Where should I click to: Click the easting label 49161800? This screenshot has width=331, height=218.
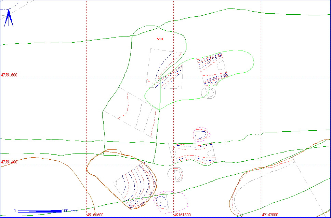pos(182,215)
